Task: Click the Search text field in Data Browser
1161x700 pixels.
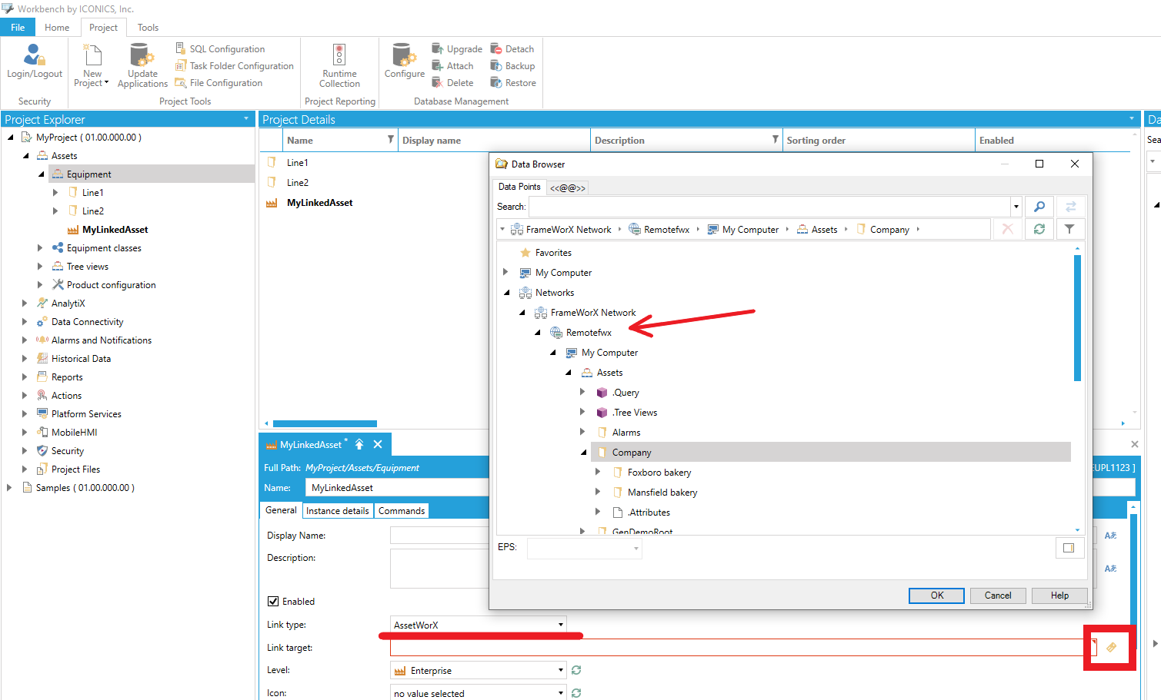Action: [769, 207]
